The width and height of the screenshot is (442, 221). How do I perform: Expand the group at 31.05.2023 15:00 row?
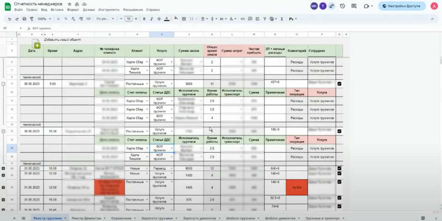pyautogui.click(x=3, y=200)
